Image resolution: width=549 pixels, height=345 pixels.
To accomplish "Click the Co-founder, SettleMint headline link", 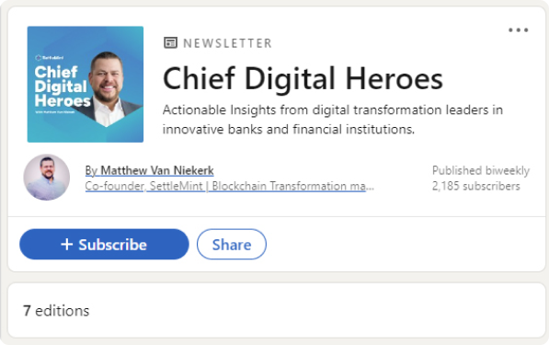I will (x=230, y=186).
